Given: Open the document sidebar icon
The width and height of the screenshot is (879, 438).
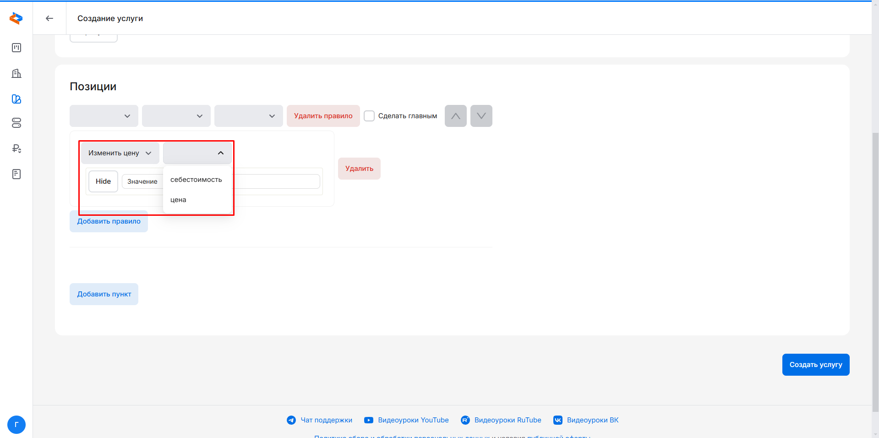Looking at the screenshot, I should [16, 174].
